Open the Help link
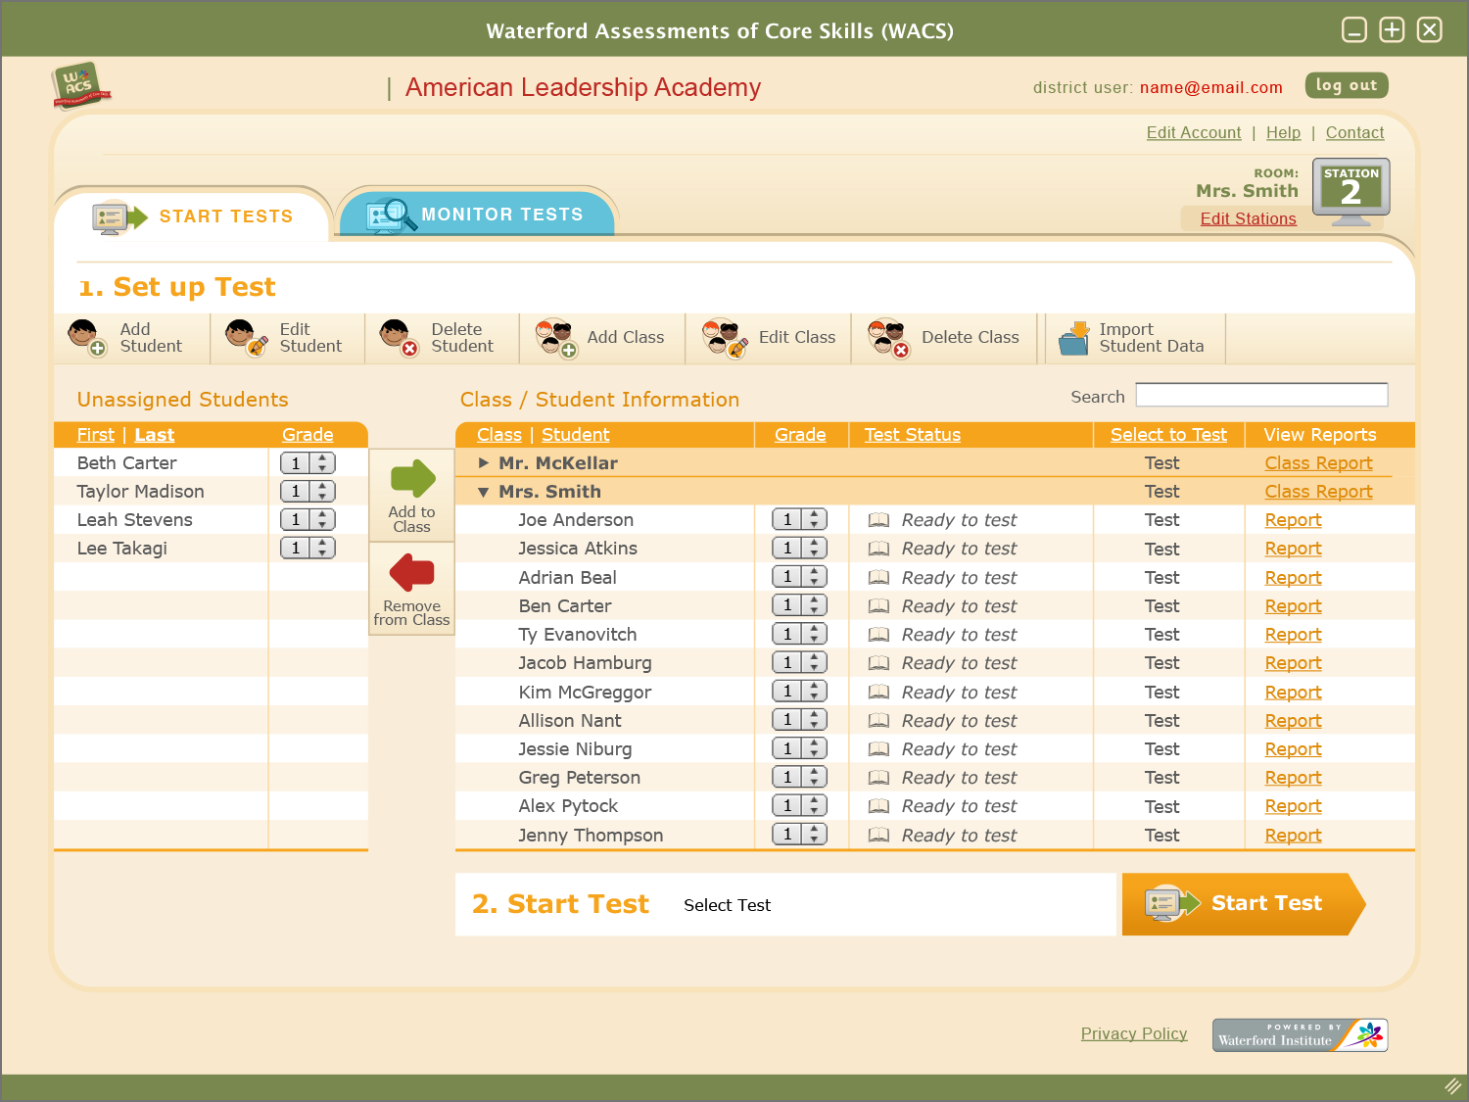The width and height of the screenshot is (1469, 1102). [x=1283, y=132]
